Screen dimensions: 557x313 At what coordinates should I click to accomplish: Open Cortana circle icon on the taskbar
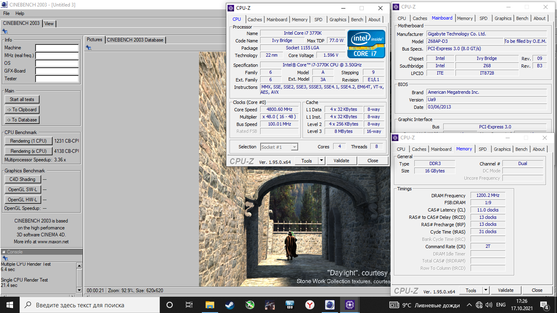(x=170, y=305)
